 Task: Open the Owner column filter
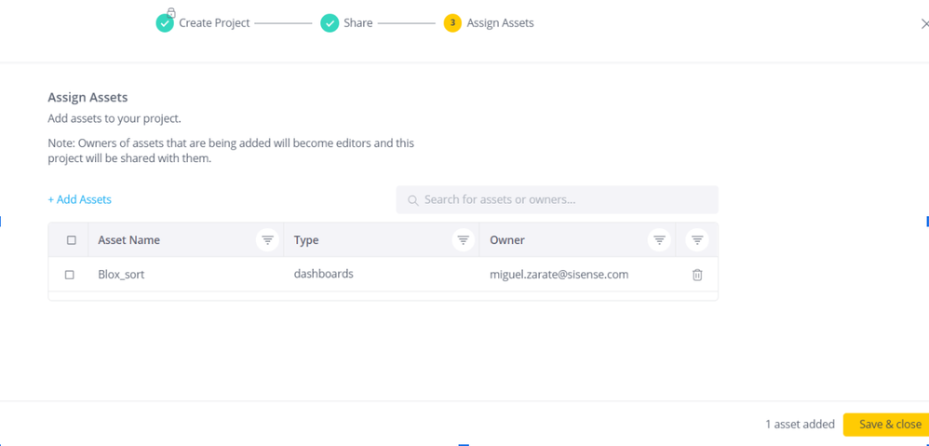659,240
